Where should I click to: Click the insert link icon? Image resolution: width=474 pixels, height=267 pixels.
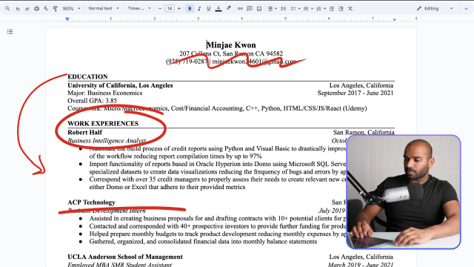tap(240, 8)
